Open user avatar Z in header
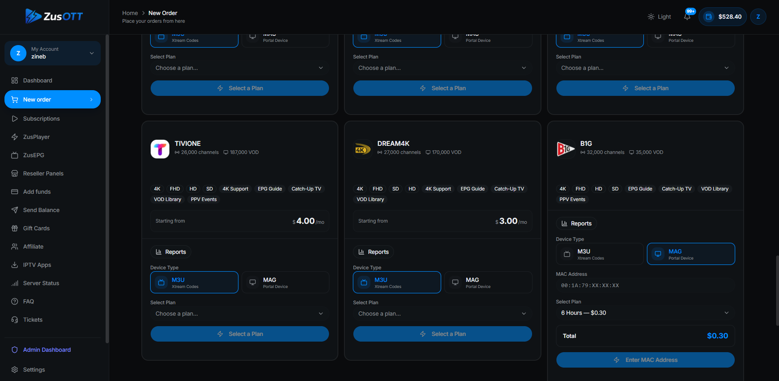 758,17
